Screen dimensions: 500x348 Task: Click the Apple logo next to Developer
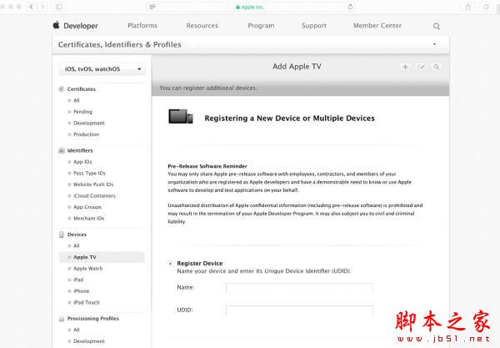(x=56, y=25)
